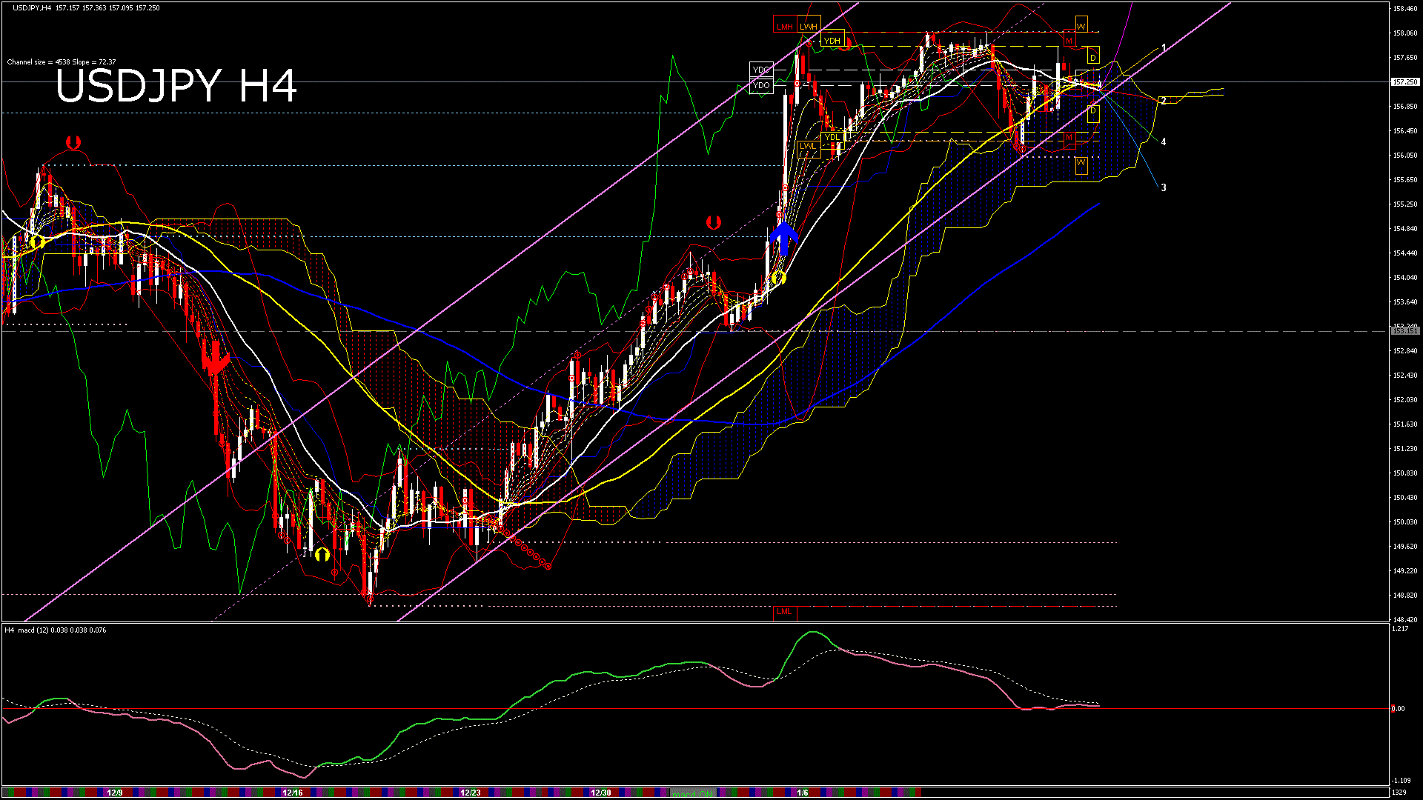
Task: Click the LML label near chart bottom
Action: coord(783,612)
